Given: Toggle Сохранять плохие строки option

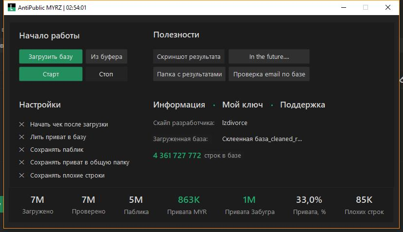Looking at the screenshot, I should pyautogui.click(x=22, y=175).
